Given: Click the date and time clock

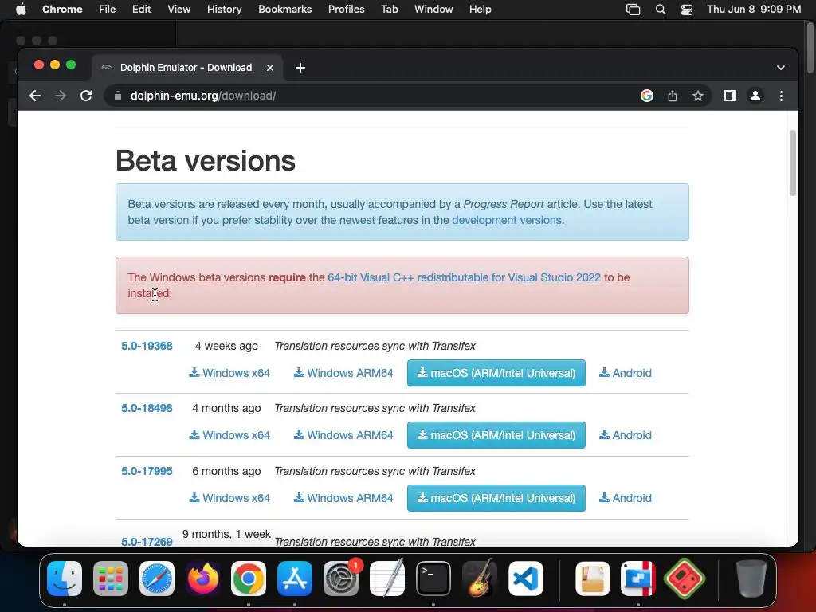Looking at the screenshot, I should pyautogui.click(x=754, y=10).
